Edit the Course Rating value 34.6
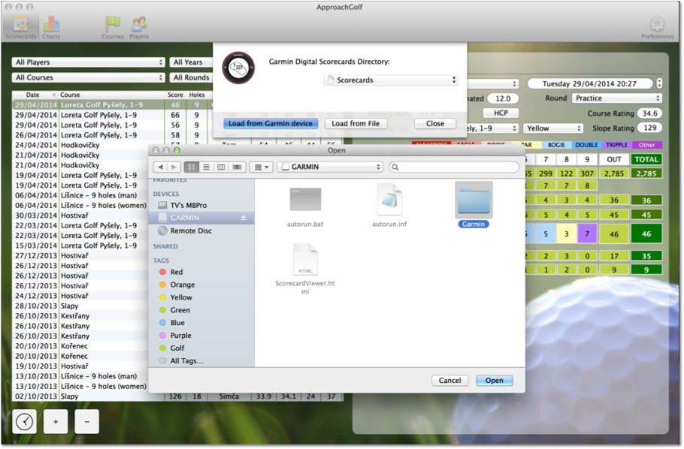The width and height of the screenshot is (684, 449). (649, 114)
